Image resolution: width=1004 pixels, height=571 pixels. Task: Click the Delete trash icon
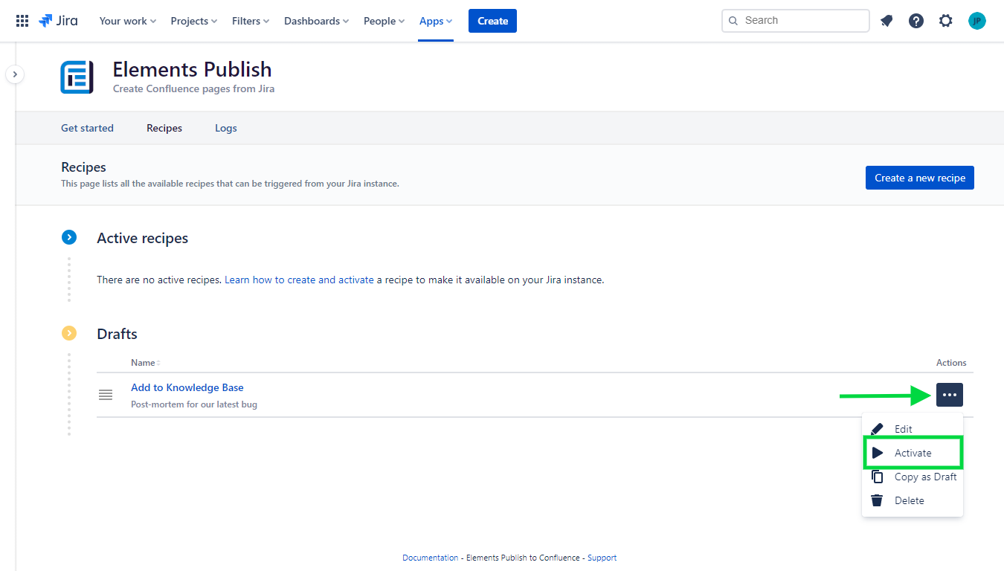pyautogui.click(x=877, y=500)
